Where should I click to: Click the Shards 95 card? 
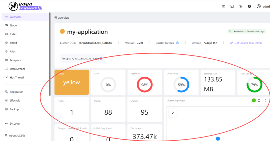click(145, 109)
